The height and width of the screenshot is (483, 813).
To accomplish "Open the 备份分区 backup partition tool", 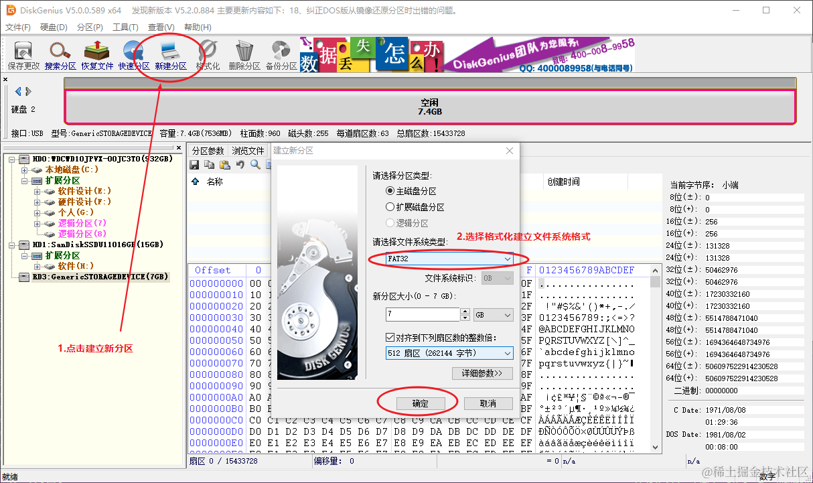I will point(281,56).
